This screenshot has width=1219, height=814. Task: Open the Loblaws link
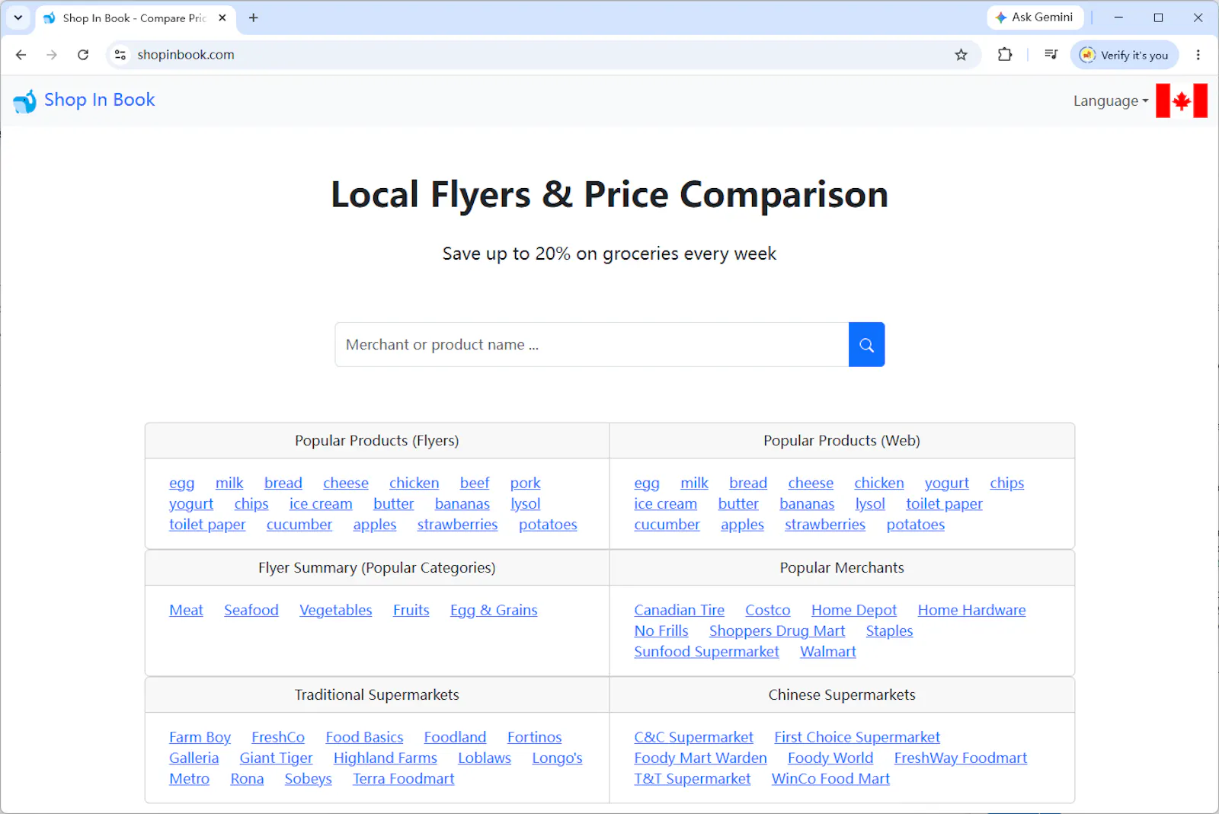(485, 758)
